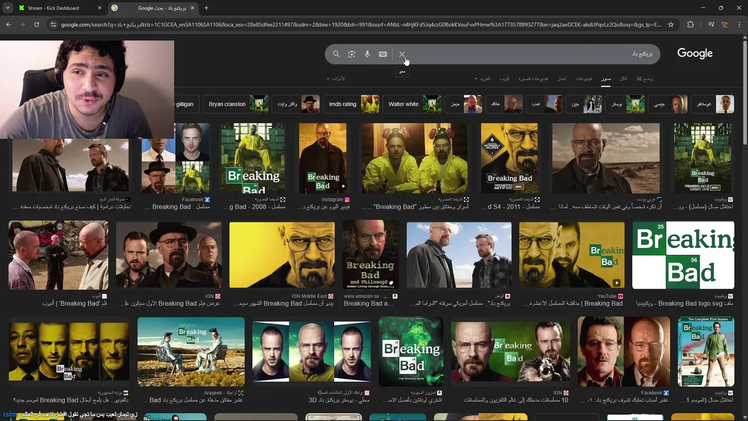Viewport: 748px width, 421px height.
Task: Switch to the وضع AI tab
Action: [x=645, y=78]
